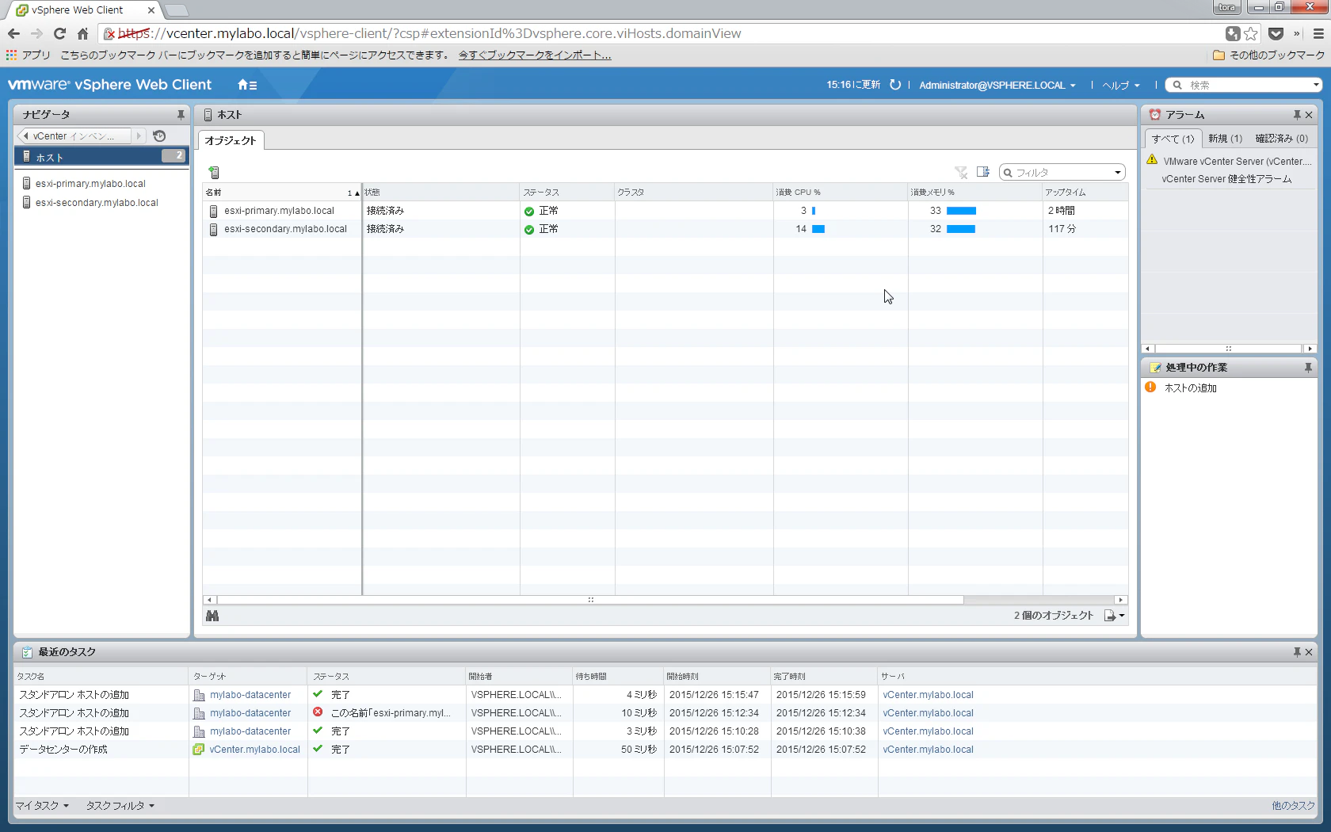1331x832 pixels.
Task: Click the Pocket extension icon in toolbar
Action: pos(1276,33)
